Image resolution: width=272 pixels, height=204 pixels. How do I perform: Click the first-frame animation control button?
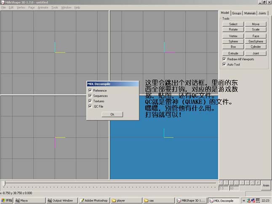coord(221,183)
